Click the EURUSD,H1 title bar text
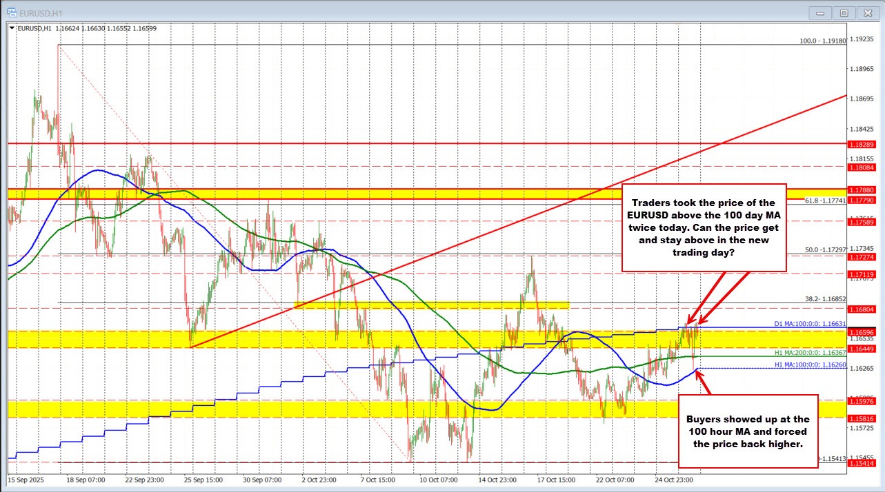Image resolution: width=885 pixels, height=492 pixels. click(x=41, y=12)
